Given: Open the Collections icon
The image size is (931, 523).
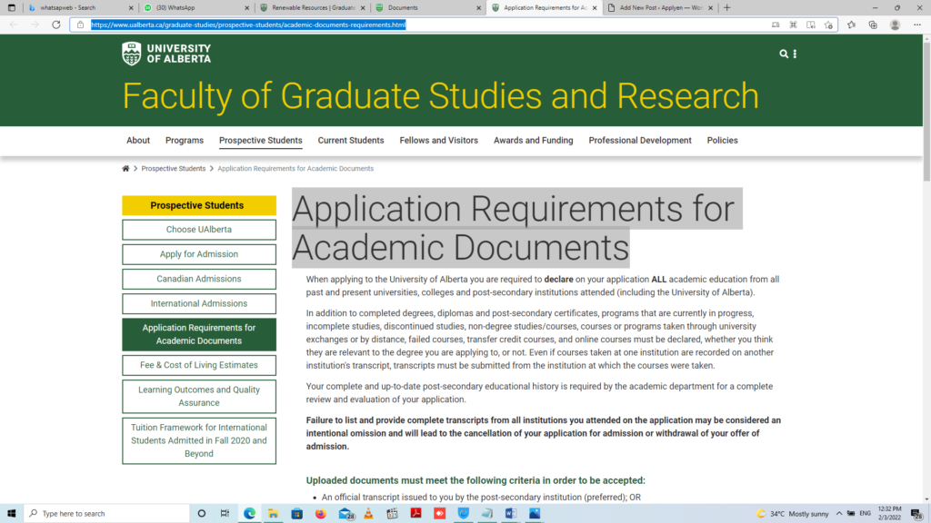Looking at the screenshot, I should 873,25.
